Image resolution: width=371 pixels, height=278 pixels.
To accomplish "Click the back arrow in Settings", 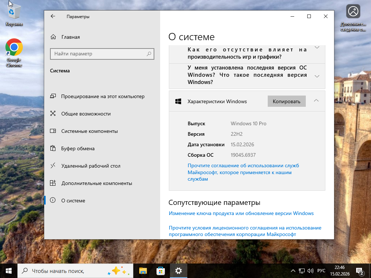I will (x=53, y=16).
